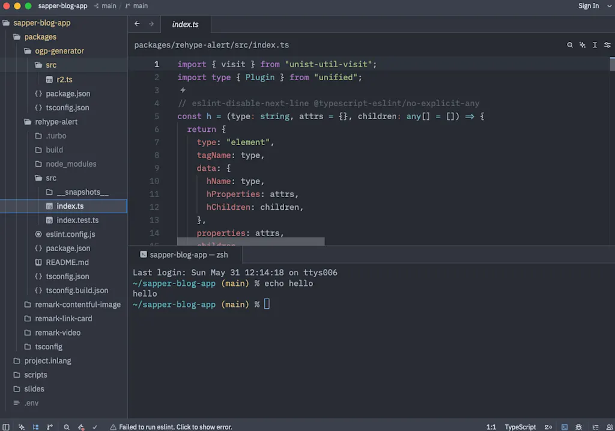The width and height of the screenshot is (615, 431).
Task: Collapse the rehype-alert folder
Action: 64,122
